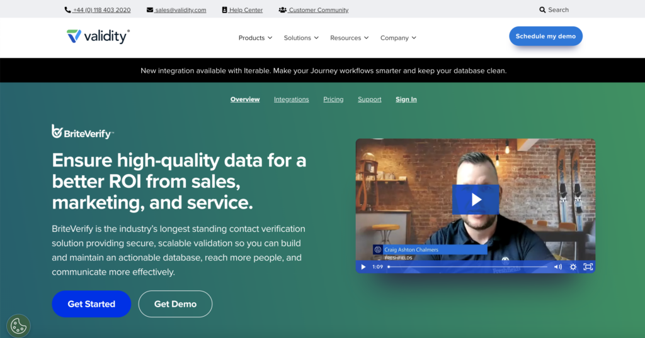Mute the video using the speaker icon
Image resolution: width=645 pixels, height=338 pixels.
click(558, 267)
